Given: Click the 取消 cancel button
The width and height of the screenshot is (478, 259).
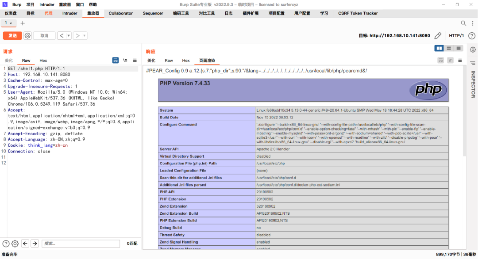Looking at the screenshot, I should [44, 36].
